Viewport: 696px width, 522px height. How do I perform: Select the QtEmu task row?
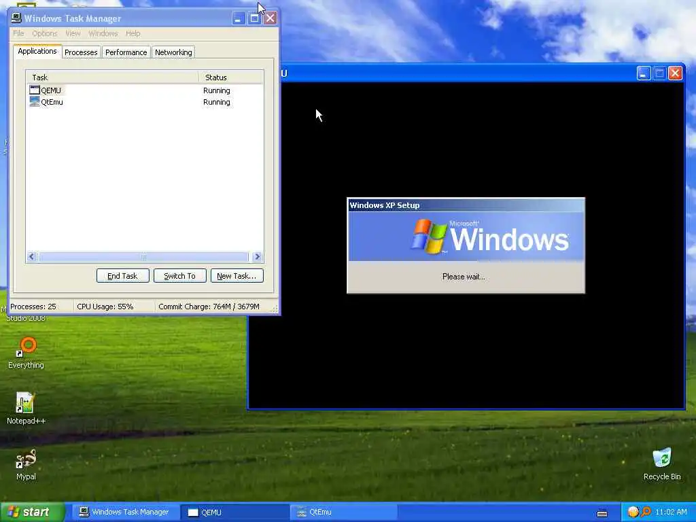[145, 102]
